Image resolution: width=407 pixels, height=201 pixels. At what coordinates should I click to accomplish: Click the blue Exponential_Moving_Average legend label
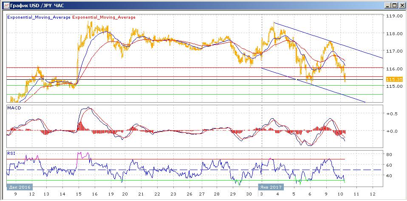point(39,17)
